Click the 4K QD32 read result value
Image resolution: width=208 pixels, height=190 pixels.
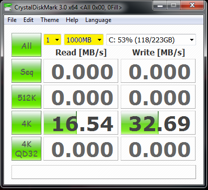[x=81, y=149]
